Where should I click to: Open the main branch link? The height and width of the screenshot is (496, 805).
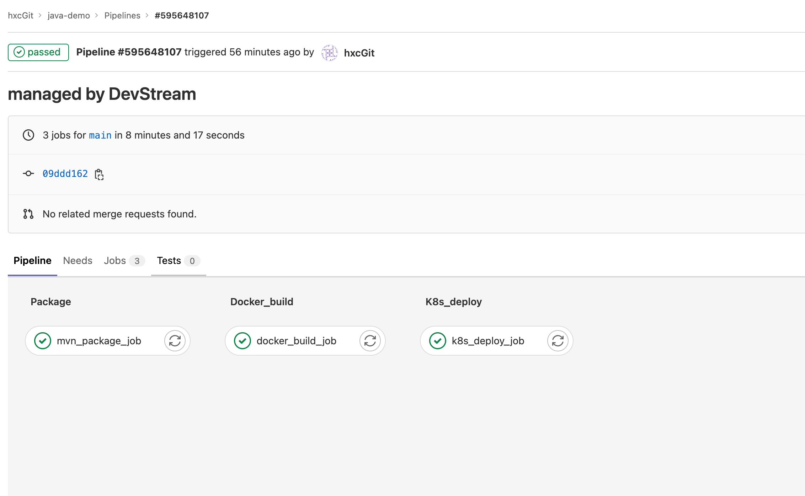point(100,135)
